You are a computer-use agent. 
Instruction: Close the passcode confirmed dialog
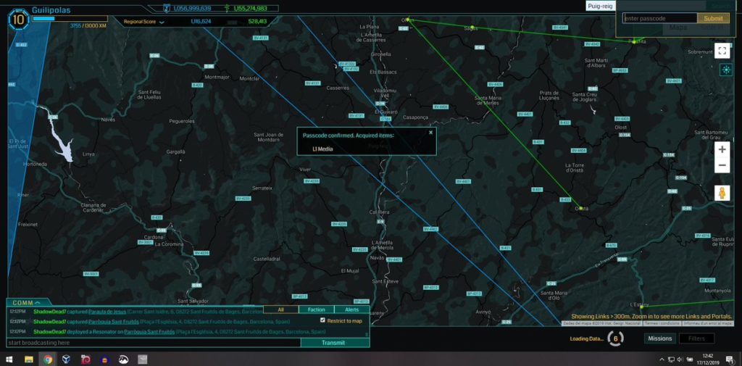[x=430, y=133]
